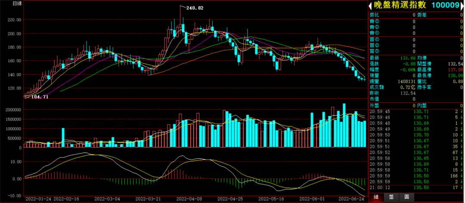Click the 量比 value 0.88
The width and height of the screenshot is (465, 203).
point(457,81)
